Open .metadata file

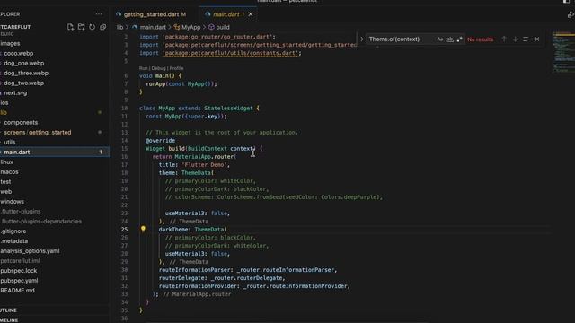(14, 241)
